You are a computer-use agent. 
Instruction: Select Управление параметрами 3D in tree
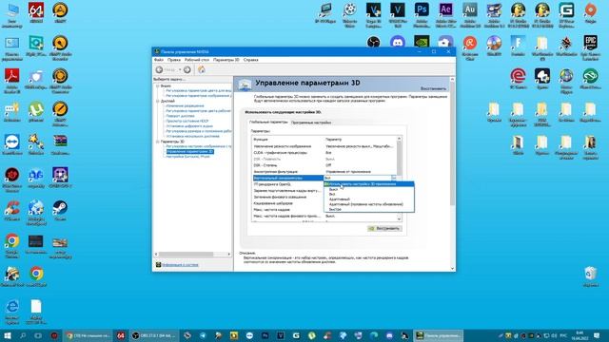pyautogui.click(x=190, y=152)
